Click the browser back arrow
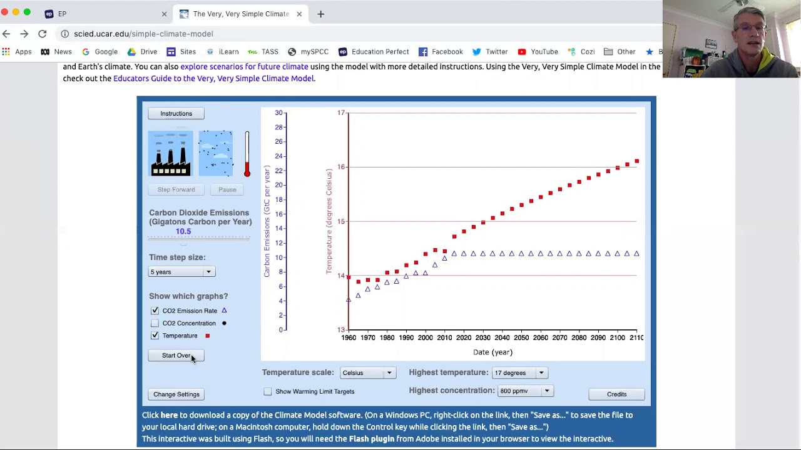Image resolution: width=801 pixels, height=450 pixels. (6, 34)
